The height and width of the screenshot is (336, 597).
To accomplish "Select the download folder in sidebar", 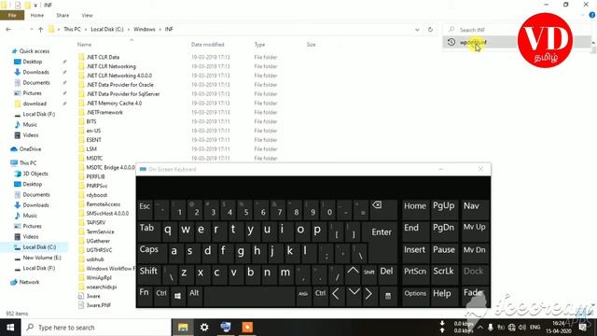I will (x=35, y=104).
